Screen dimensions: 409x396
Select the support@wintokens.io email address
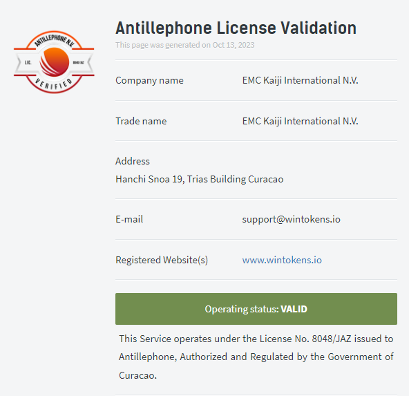coord(291,219)
